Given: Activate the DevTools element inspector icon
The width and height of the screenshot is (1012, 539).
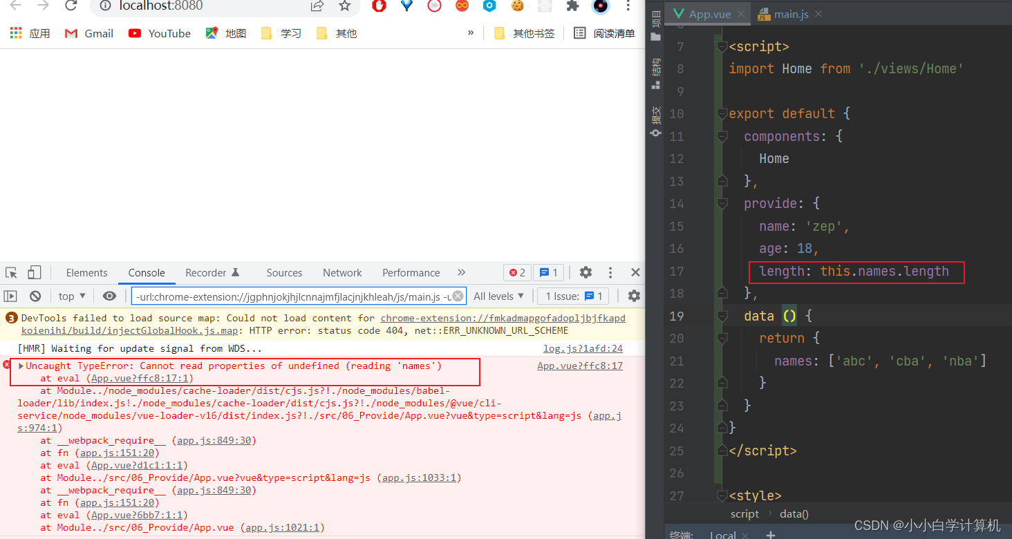Looking at the screenshot, I should click(11, 273).
